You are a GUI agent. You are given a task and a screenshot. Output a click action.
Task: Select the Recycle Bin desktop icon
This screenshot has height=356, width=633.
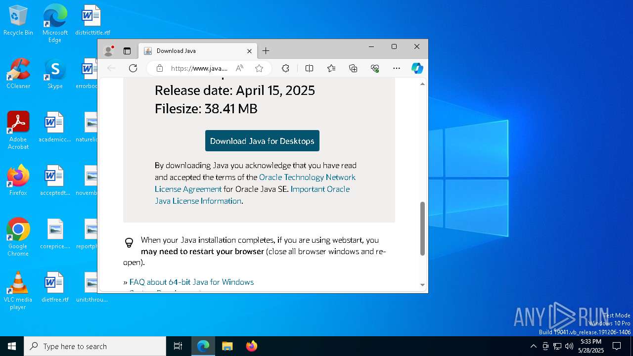pos(18,20)
